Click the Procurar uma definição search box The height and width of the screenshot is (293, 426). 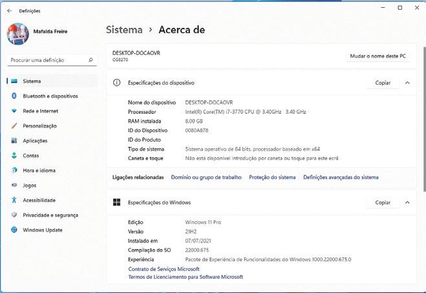[x=52, y=60]
